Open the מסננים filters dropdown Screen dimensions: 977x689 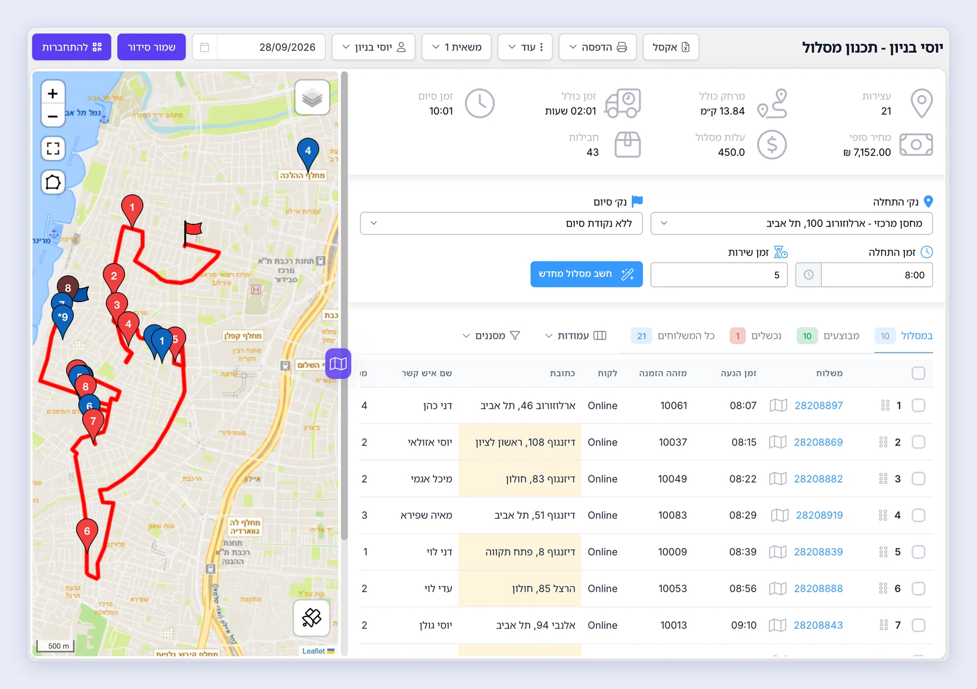coord(491,336)
